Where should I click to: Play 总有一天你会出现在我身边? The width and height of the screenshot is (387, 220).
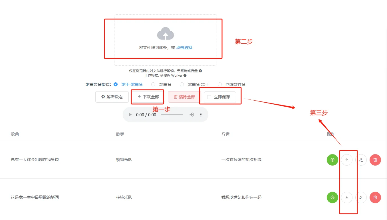click(x=332, y=160)
